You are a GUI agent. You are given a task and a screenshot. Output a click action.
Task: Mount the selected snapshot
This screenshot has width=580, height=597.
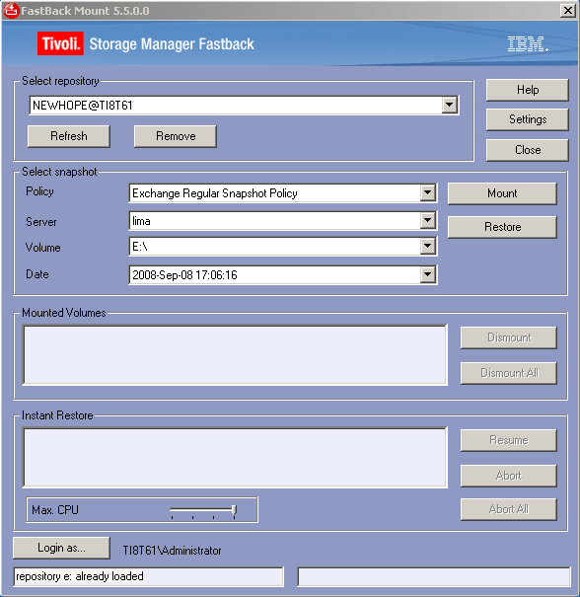(502, 193)
